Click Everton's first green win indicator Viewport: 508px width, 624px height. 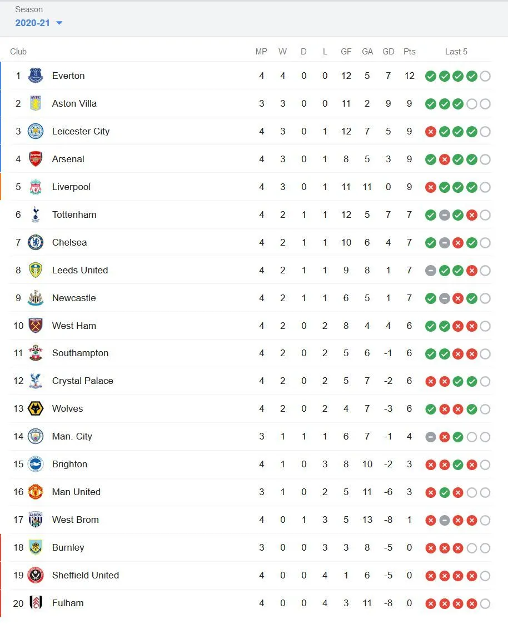click(430, 76)
